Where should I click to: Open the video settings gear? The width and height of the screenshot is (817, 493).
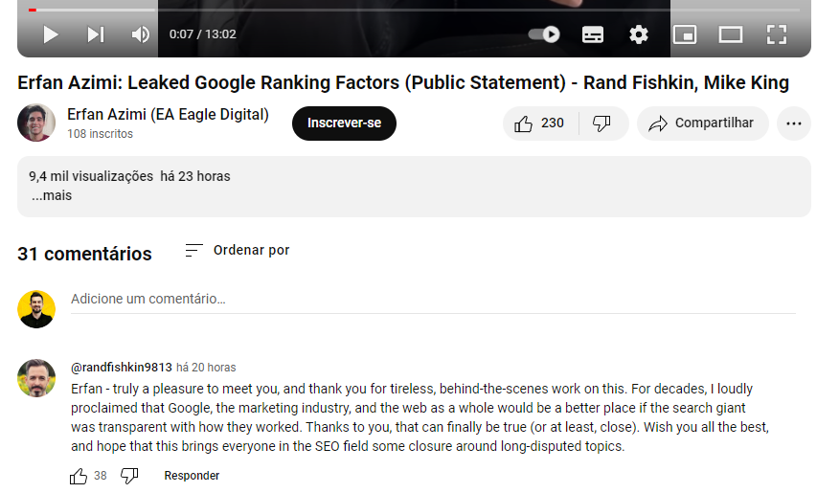(x=639, y=34)
